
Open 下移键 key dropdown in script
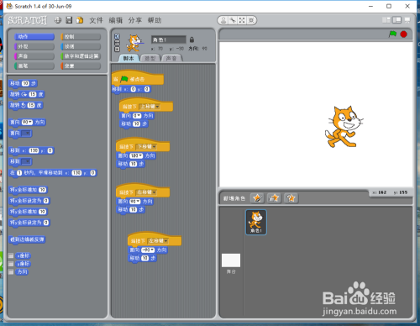click(146, 147)
